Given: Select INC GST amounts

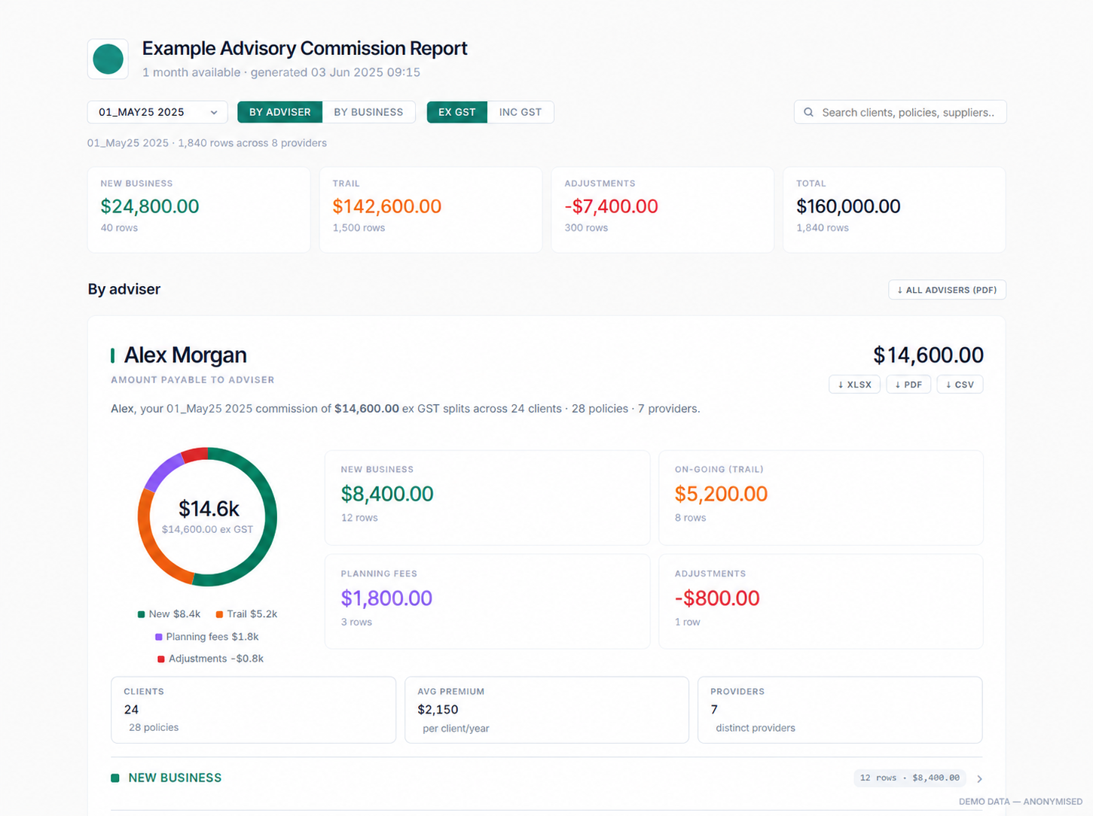Looking at the screenshot, I should pyautogui.click(x=521, y=112).
